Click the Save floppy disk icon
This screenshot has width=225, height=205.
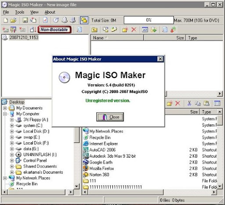click(x=25, y=20)
